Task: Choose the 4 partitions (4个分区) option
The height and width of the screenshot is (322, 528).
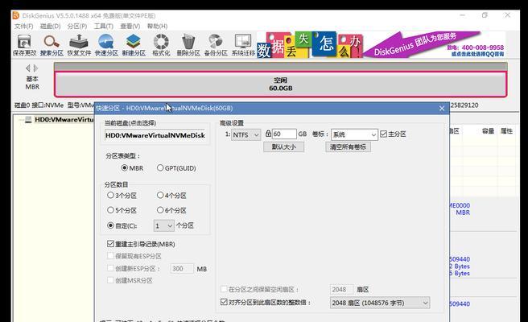Action: coord(171,196)
